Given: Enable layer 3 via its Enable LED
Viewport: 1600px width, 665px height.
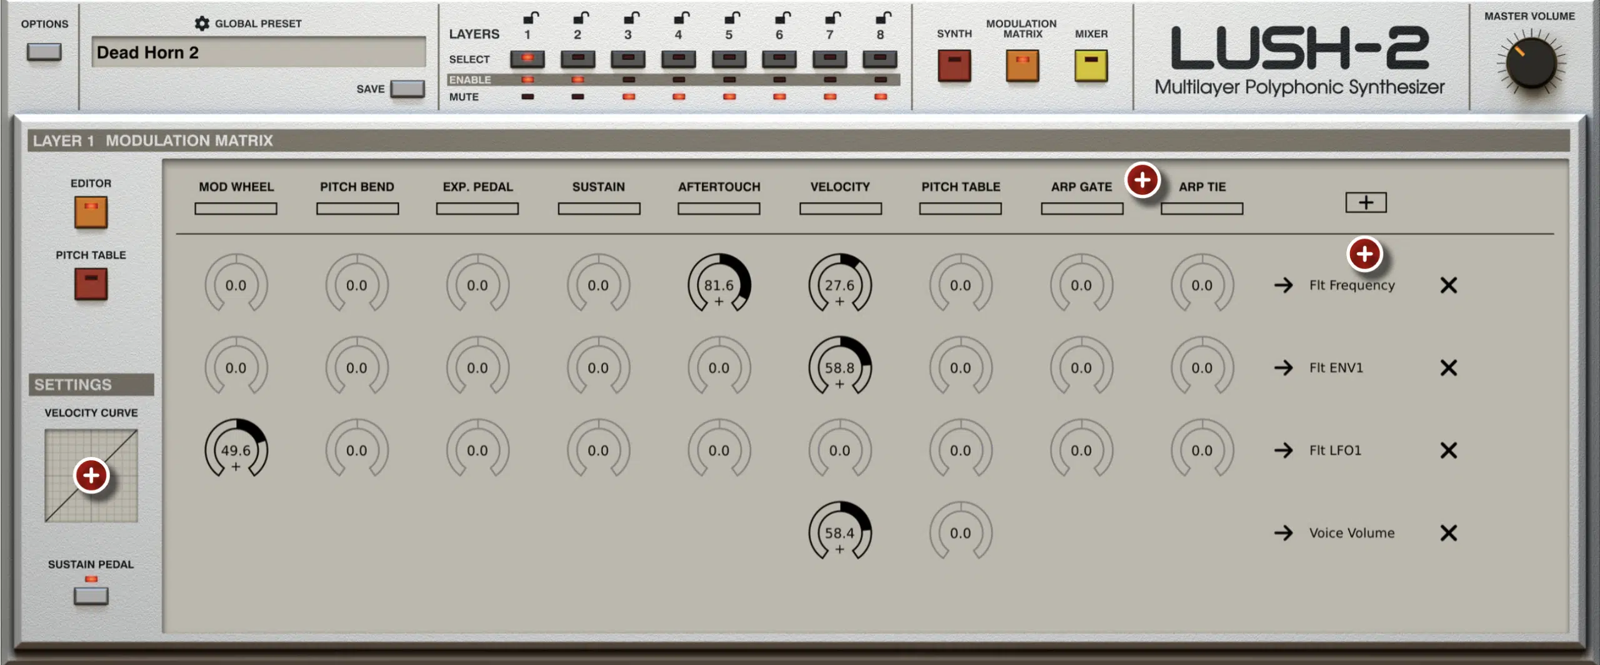Looking at the screenshot, I should (629, 79).
